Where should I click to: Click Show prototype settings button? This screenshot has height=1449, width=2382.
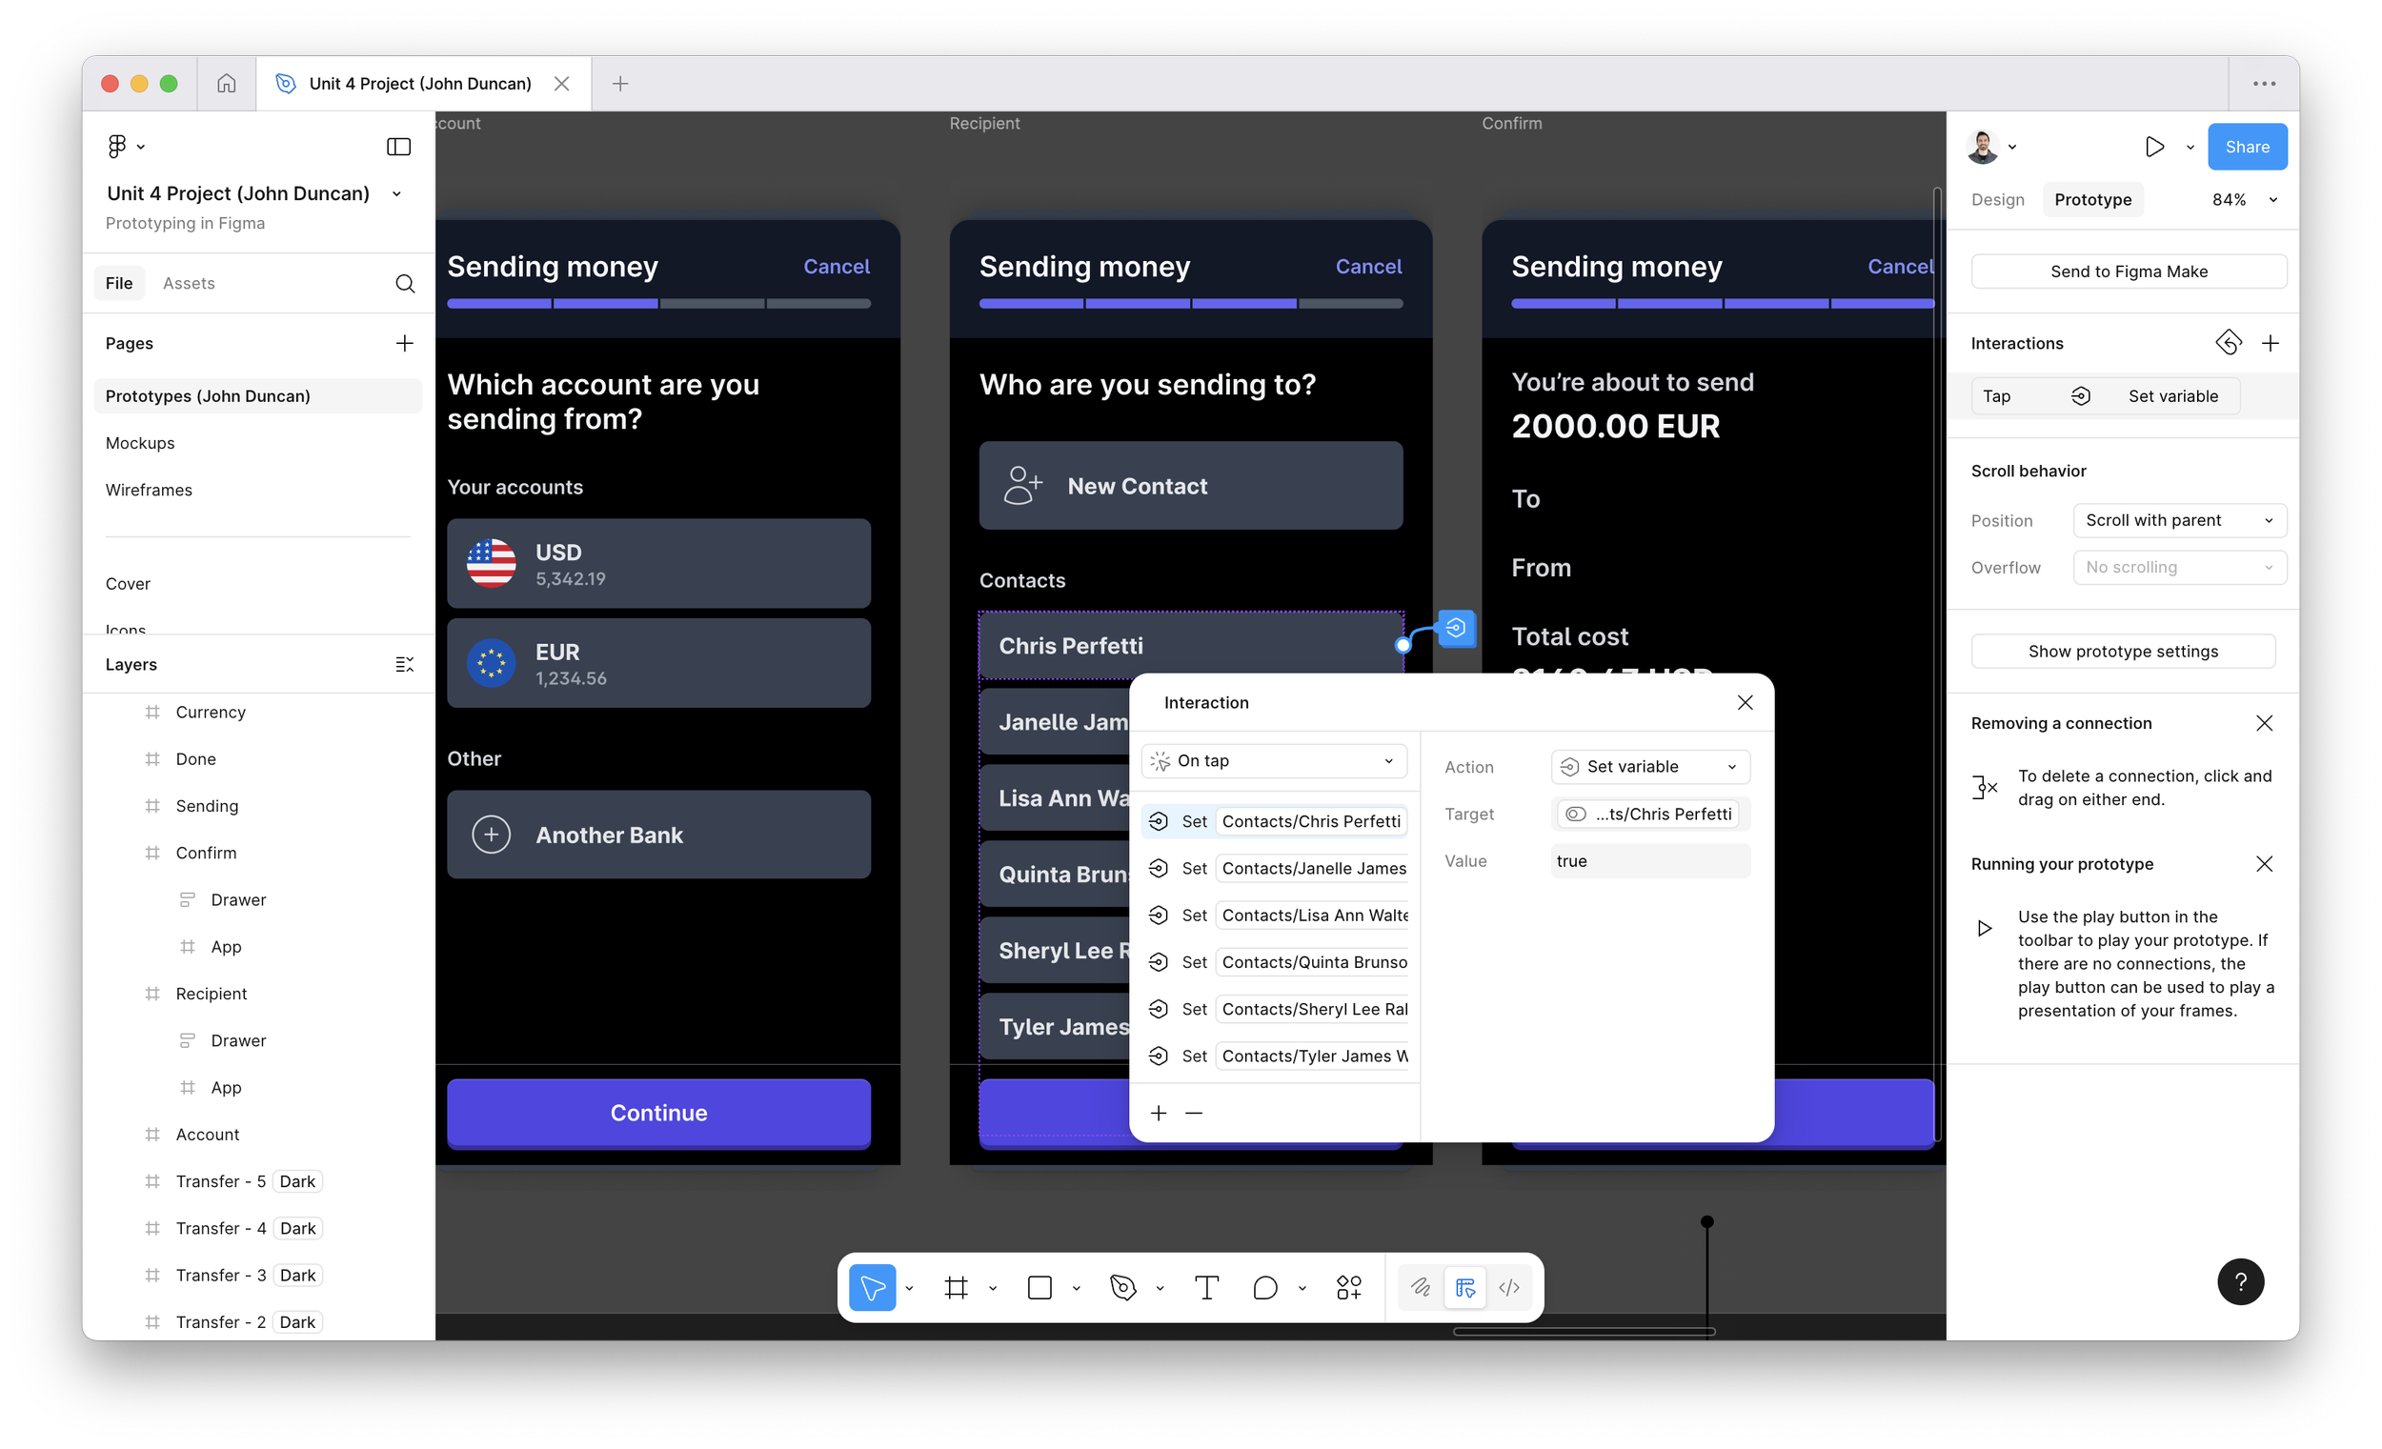click(2122, 652)
